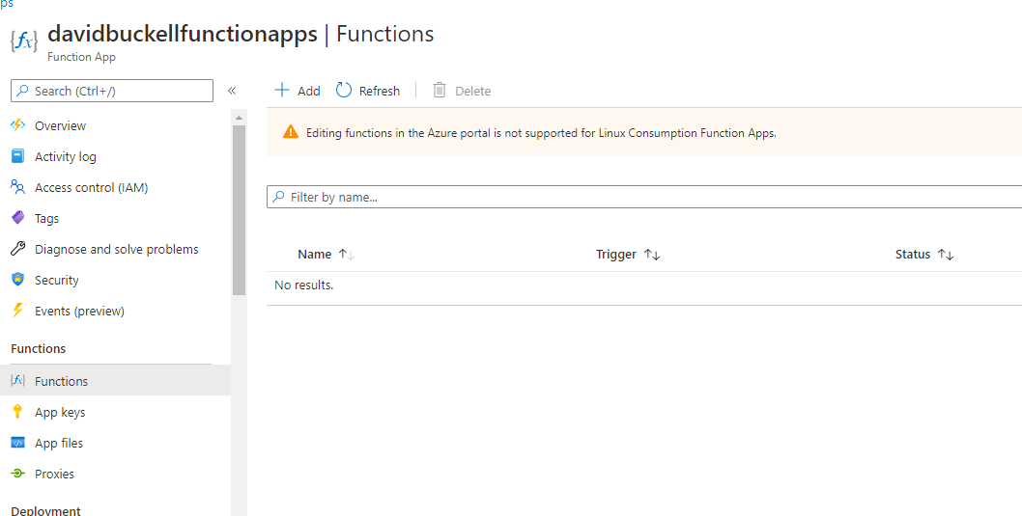Click the green Proxies icon

point(17,474)
